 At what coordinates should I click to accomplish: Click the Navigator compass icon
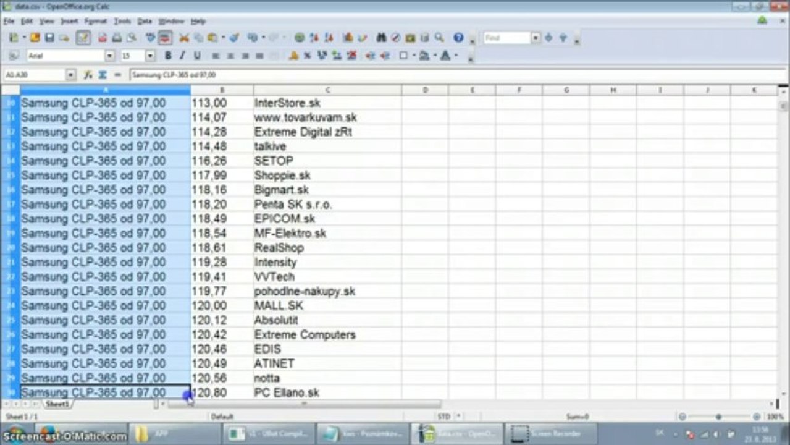pyautogui.click(x=395, y=38)
